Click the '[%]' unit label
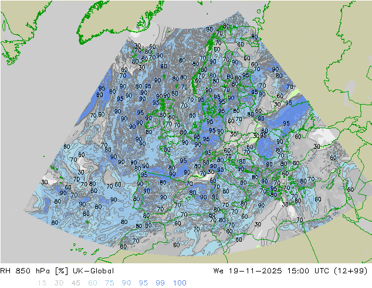This screenshot has height=288, width=372. [x=62, y=271]
